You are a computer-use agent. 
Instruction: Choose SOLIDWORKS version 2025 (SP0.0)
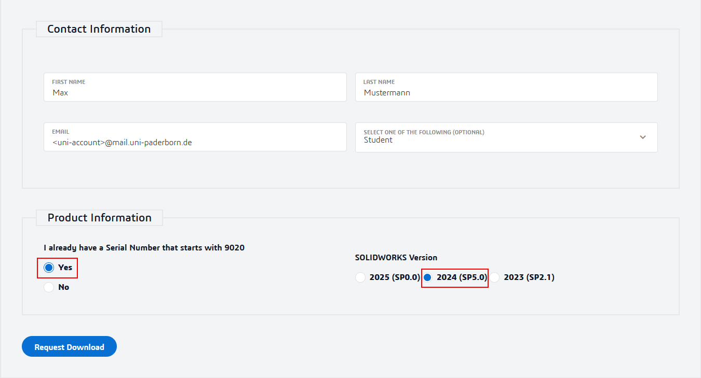360,277
